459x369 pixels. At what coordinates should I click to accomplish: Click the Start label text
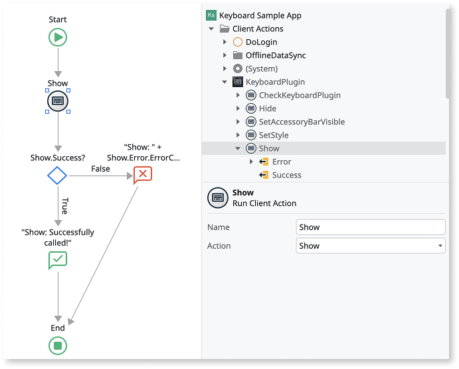pos(58,19)
